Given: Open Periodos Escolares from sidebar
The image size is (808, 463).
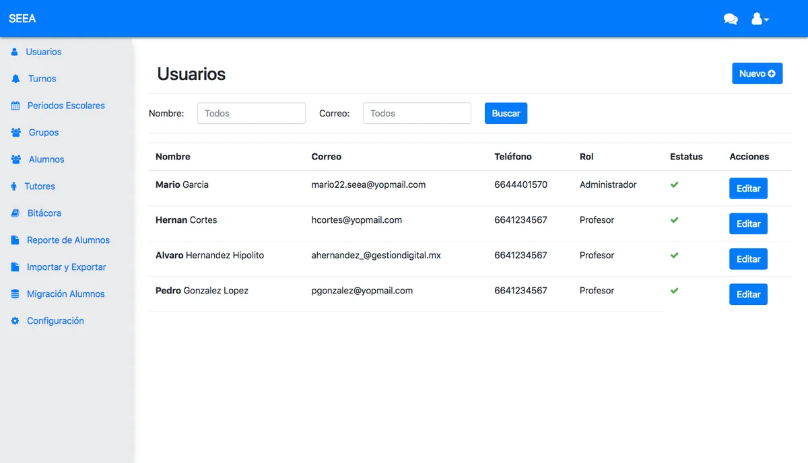Looking at the screenshot, I should 66,106.
